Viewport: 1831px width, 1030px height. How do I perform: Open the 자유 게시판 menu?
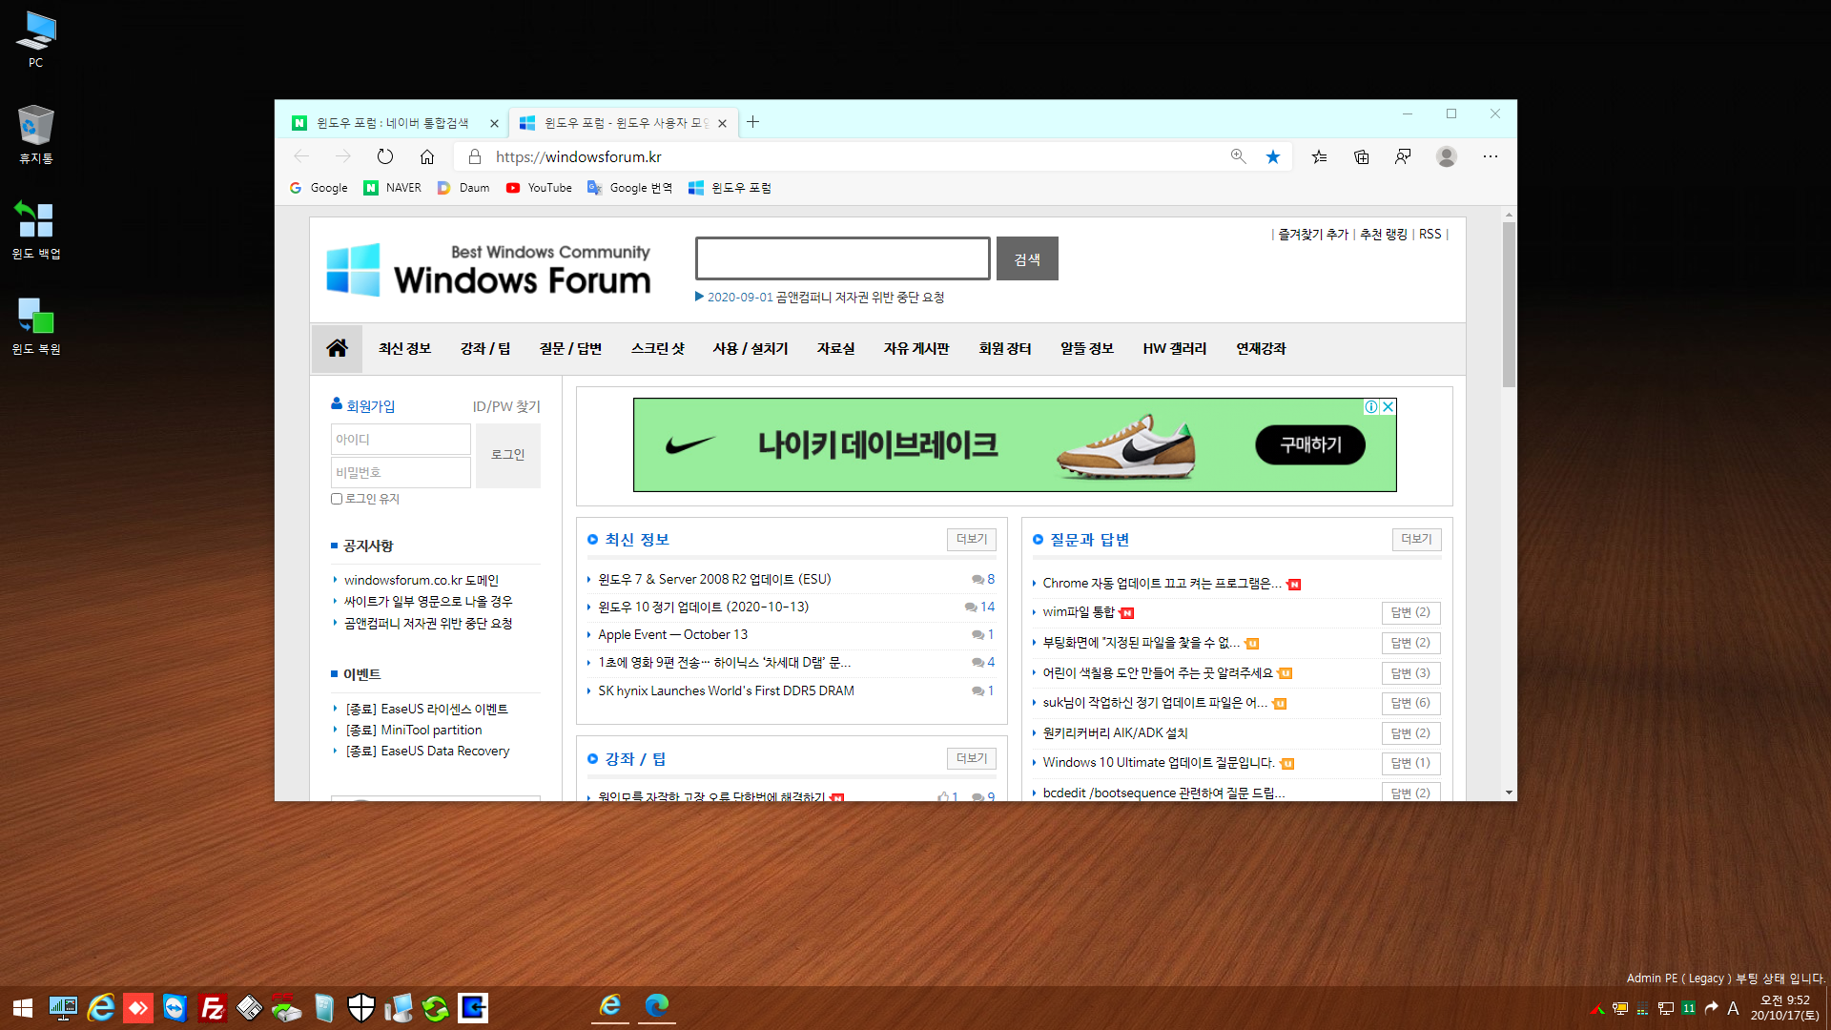click(916, 348)
